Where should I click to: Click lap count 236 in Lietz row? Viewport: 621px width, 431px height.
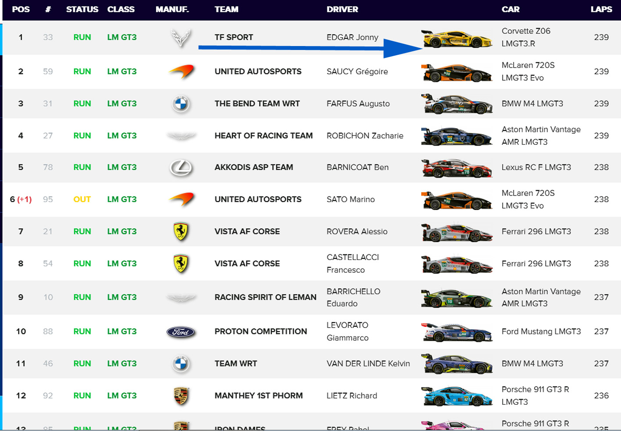tap(601, 395)
